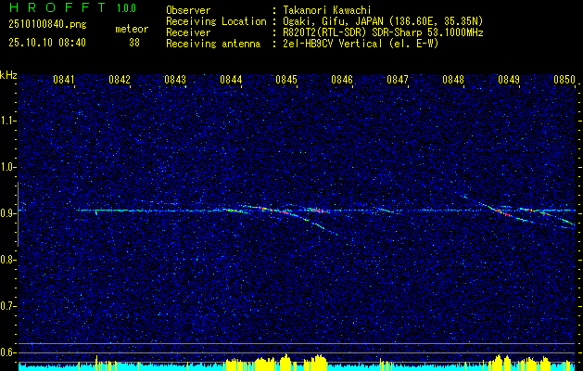Select observer name Takanori Kawachi
Viewport: 583px width, 371px height.
[326, 10]
